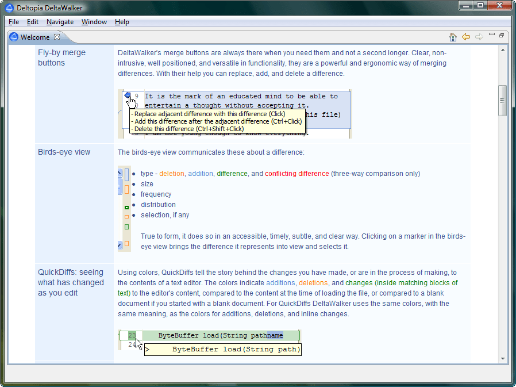
Task: Open the Window menu
Action: 94,22
